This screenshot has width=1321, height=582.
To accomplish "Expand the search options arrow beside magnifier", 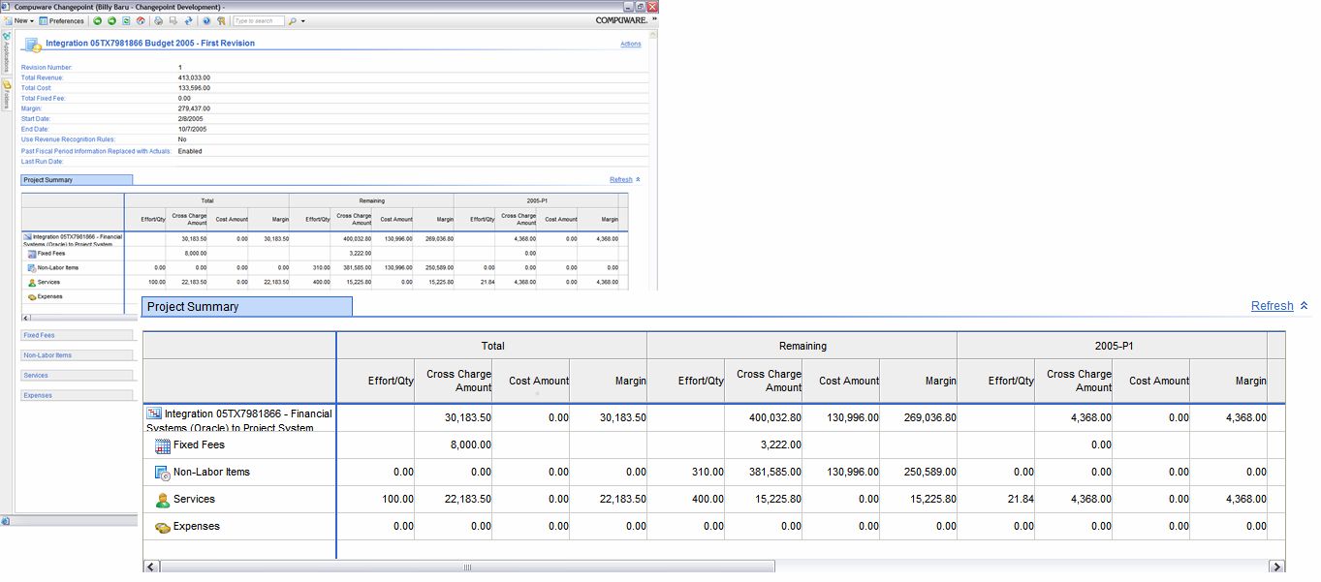I will pyautogui.click(x=303, y=20).
